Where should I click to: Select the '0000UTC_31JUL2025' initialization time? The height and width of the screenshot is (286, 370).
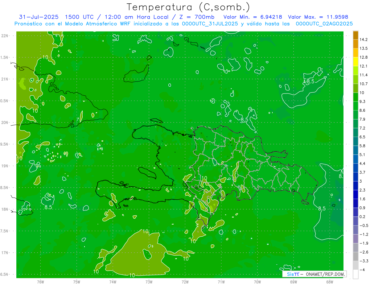(210, 24)
